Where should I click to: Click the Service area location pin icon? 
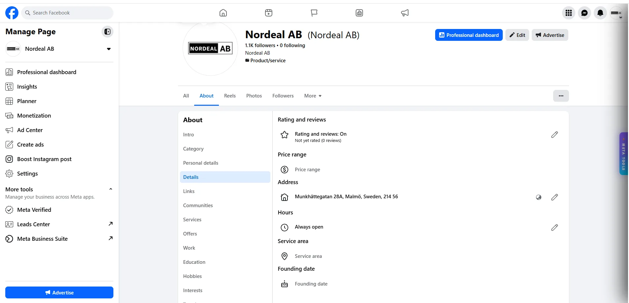(285, 256)
